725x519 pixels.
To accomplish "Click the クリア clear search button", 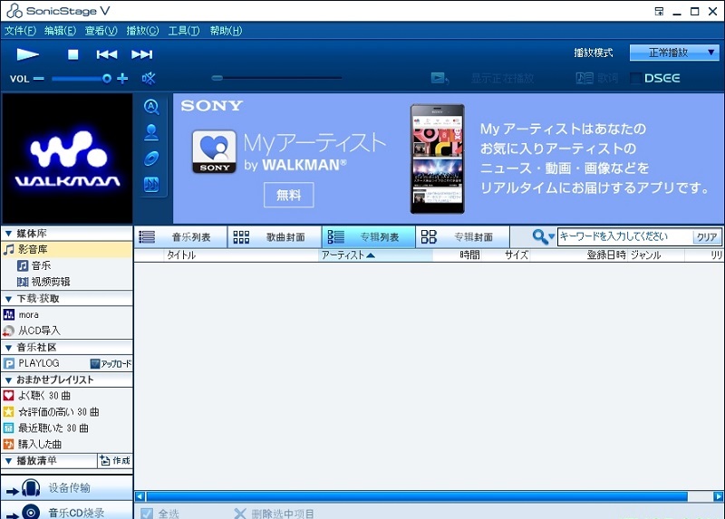I will (x=707, y=237).
